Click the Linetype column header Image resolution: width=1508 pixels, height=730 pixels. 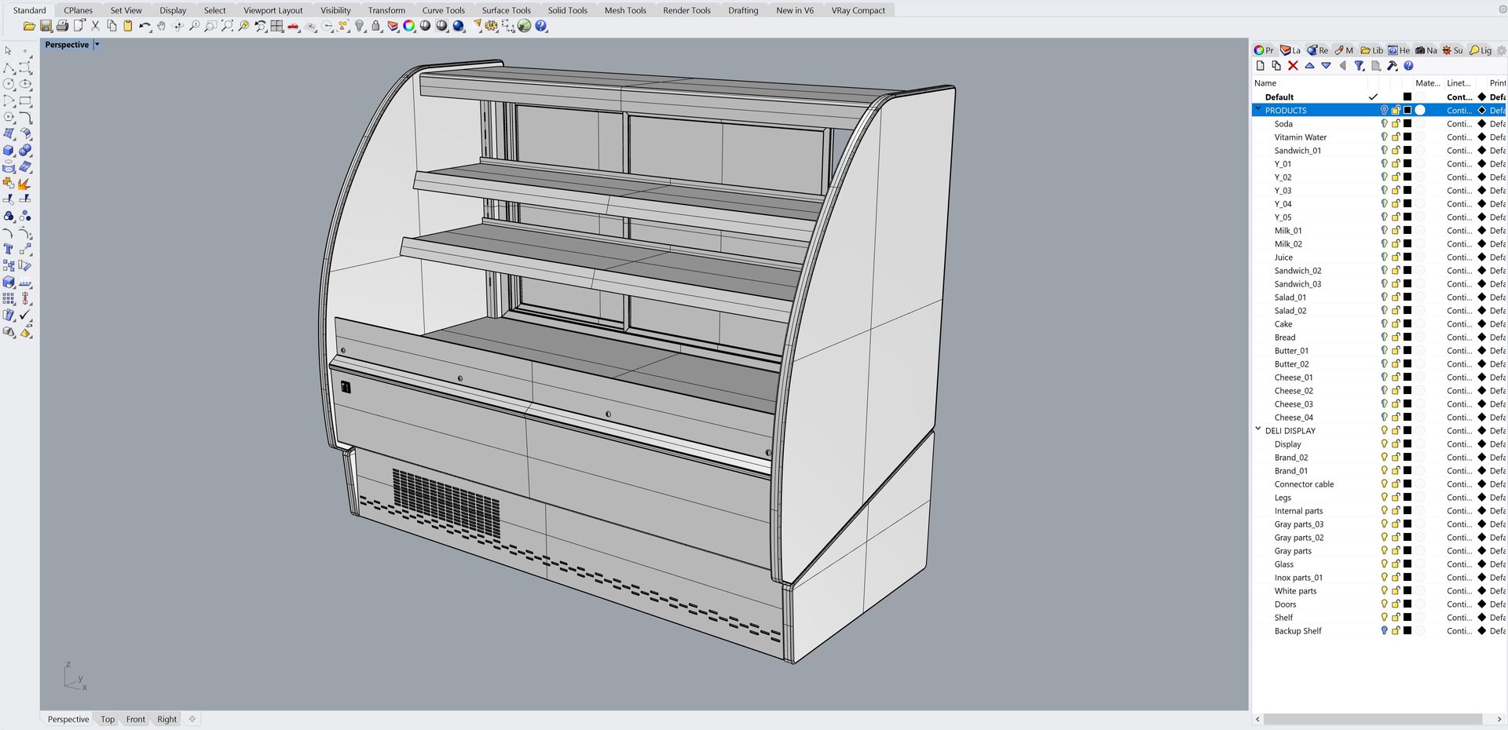[x=1459, y=83]
